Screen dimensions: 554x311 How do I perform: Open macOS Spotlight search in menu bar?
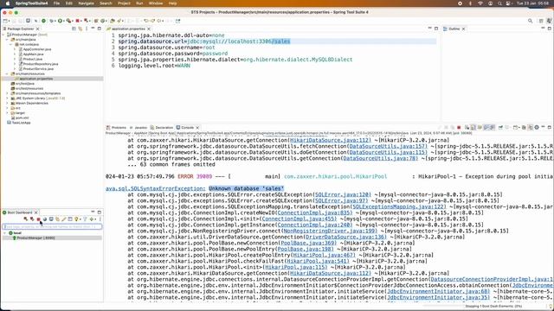point(499,3)
